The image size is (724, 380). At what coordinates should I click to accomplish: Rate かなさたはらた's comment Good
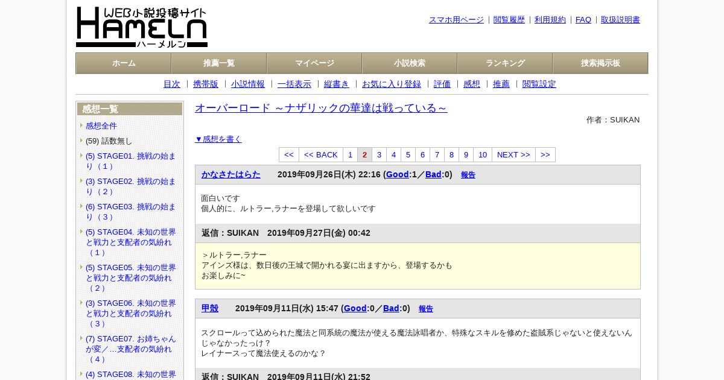coord(398,174)
